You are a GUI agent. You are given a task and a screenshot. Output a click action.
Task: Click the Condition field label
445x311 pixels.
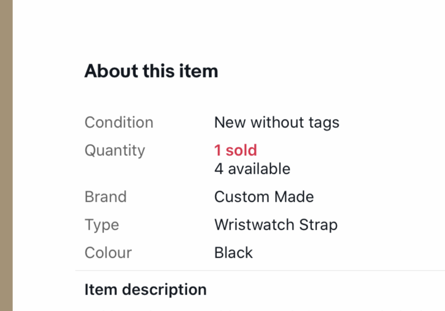pyautogui.click(x=119, y=122)
